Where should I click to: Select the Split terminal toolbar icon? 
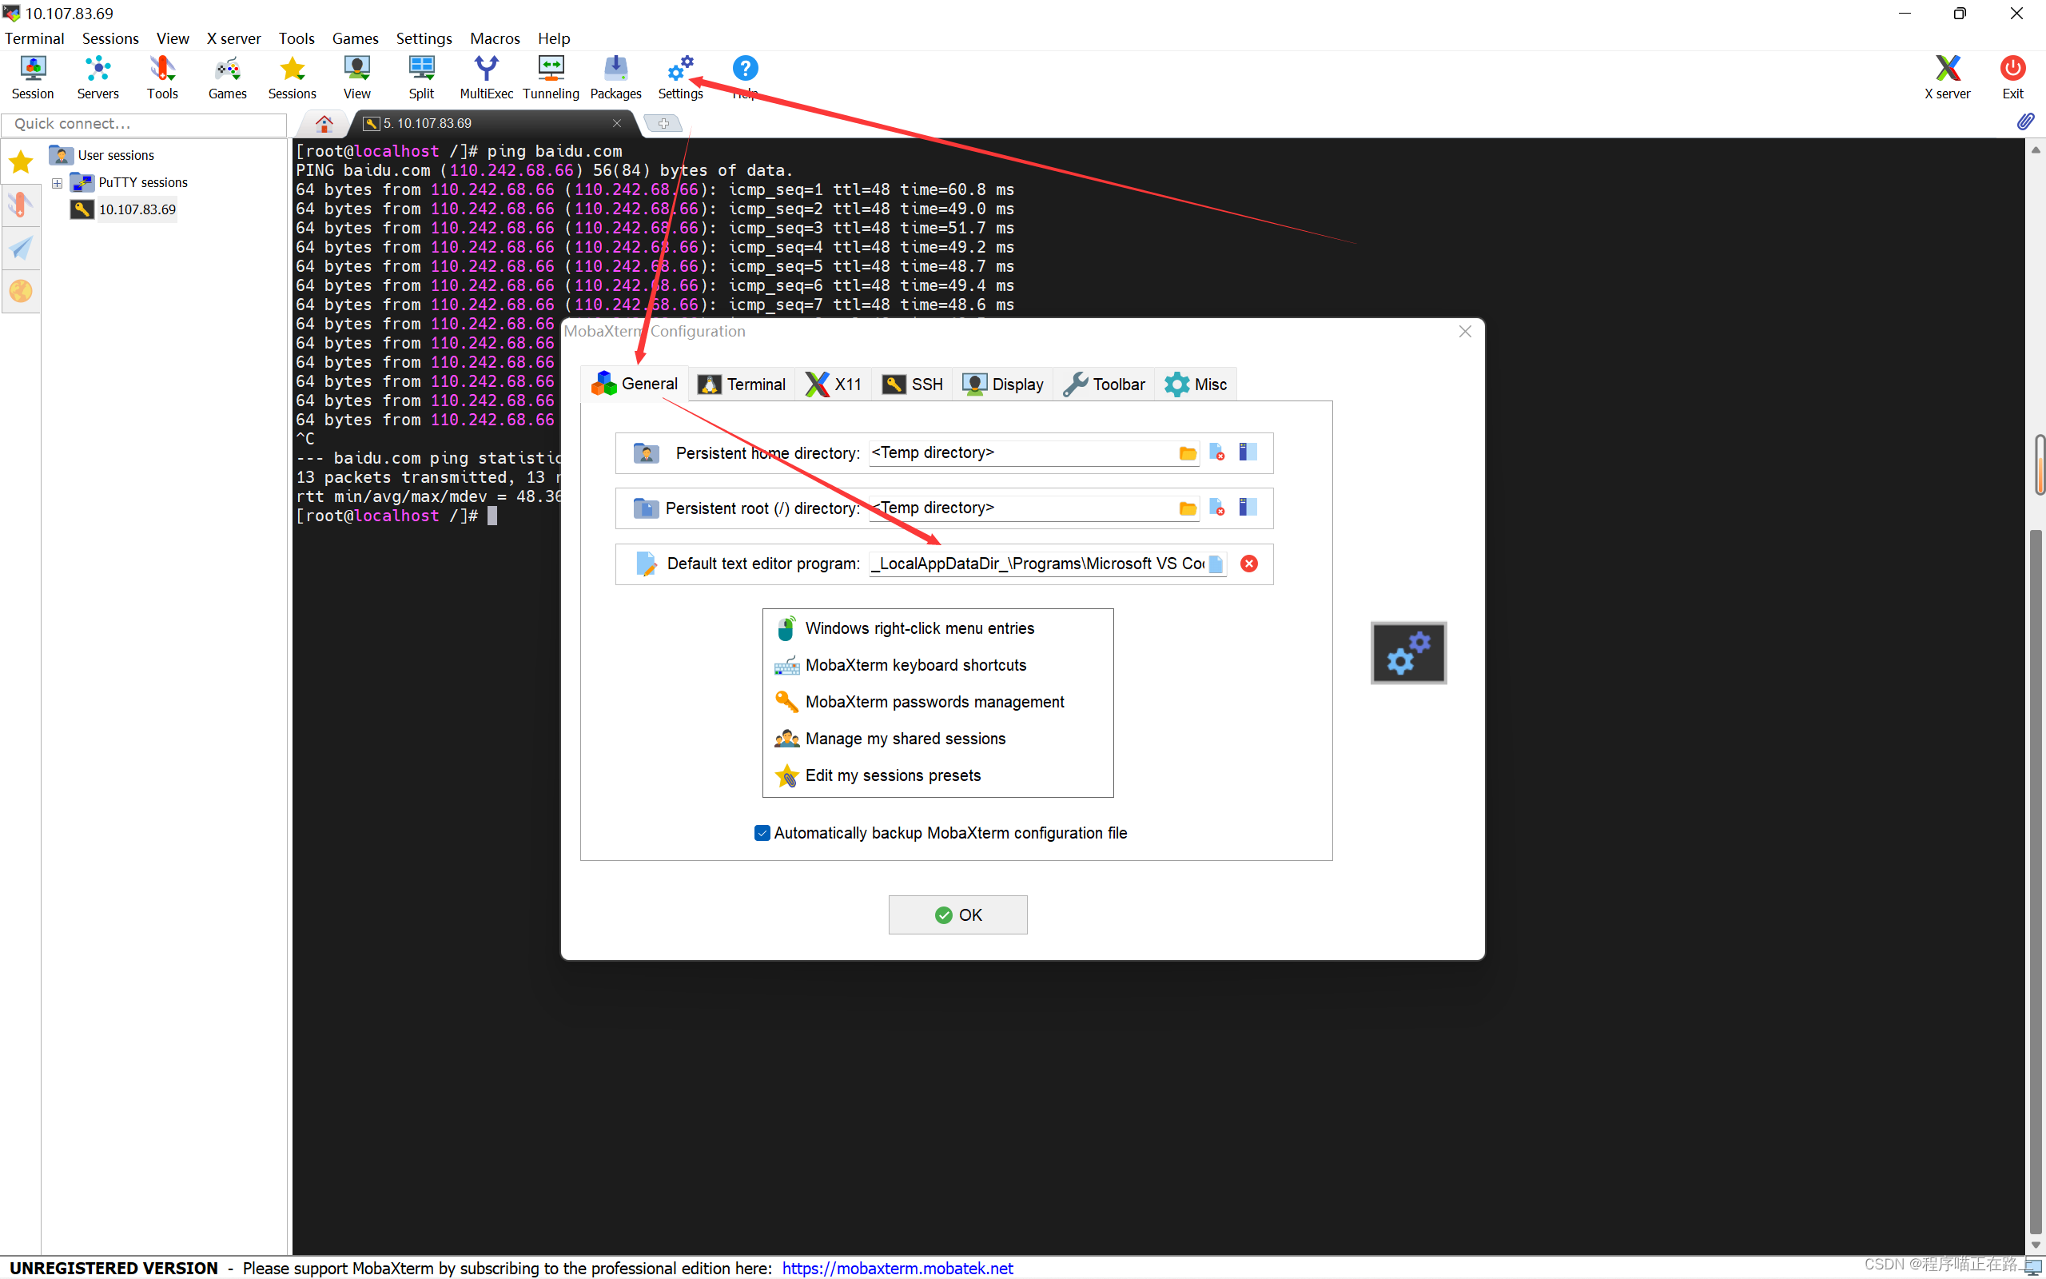[421, 77]
